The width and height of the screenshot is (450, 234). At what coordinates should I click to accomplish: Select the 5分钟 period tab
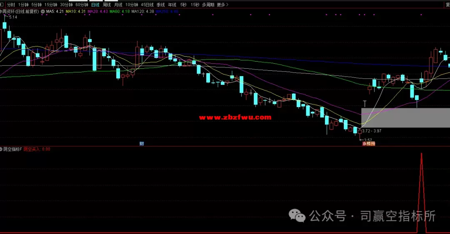[x=36, y=5]
